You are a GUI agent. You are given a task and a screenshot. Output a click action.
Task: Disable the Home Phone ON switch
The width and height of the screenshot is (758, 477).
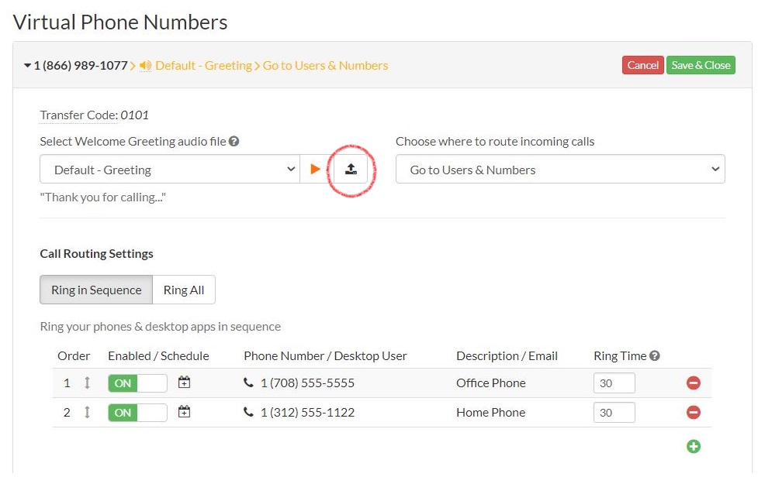click(137, 413)
